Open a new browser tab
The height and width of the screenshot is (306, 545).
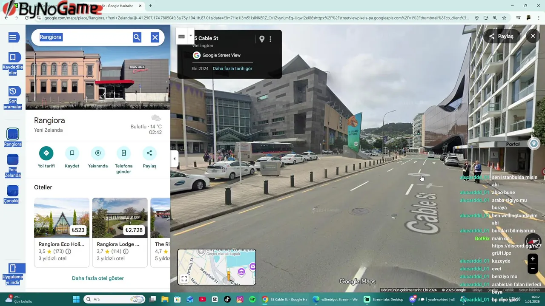(150, 6)
